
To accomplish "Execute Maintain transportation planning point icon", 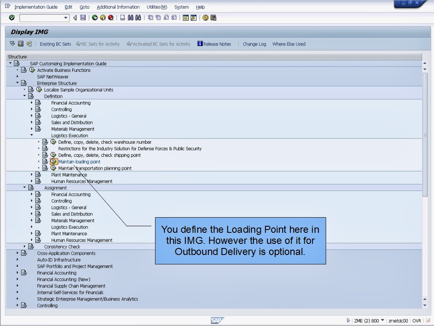I will (x=53, y=168).
